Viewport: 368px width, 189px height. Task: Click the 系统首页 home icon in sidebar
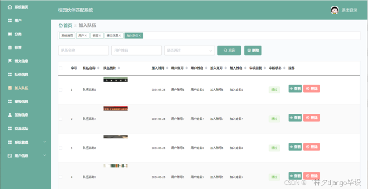pos(10,7)
